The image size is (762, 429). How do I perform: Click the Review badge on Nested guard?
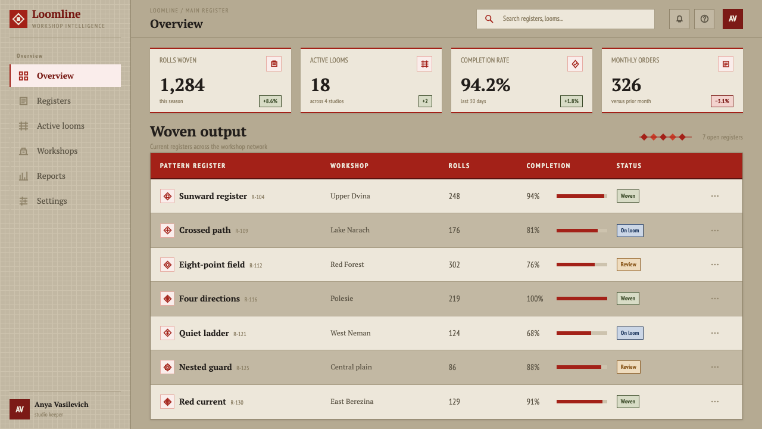[x=629, y=367]
